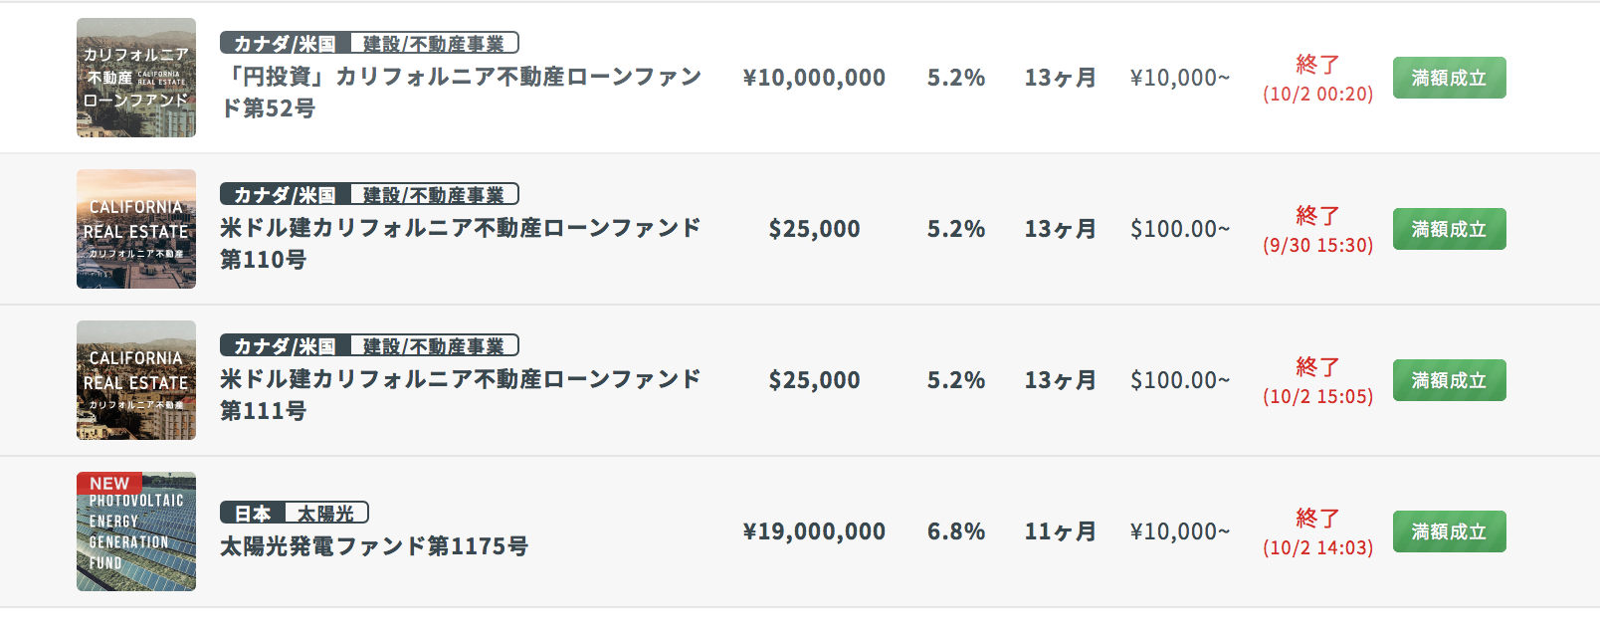
Task: Select 建設/不動産事業 tag on fund 第52号
Action: (434, 44)
